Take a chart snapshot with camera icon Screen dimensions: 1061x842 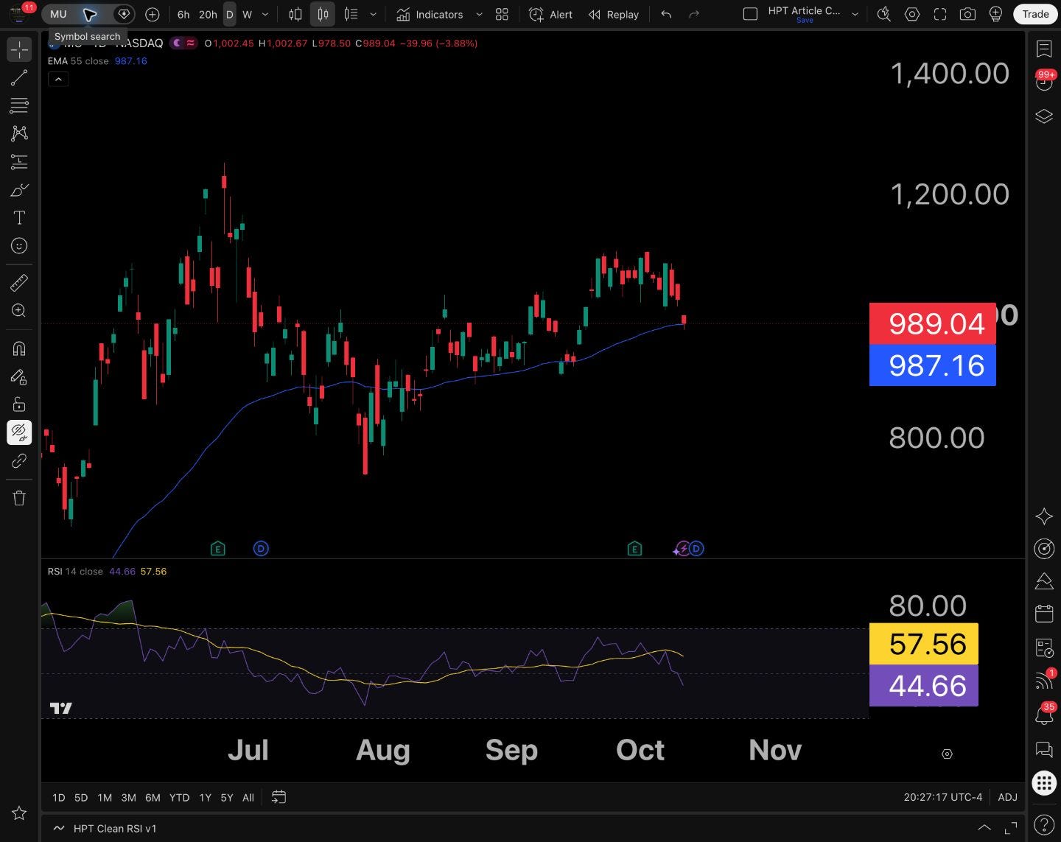967,14
